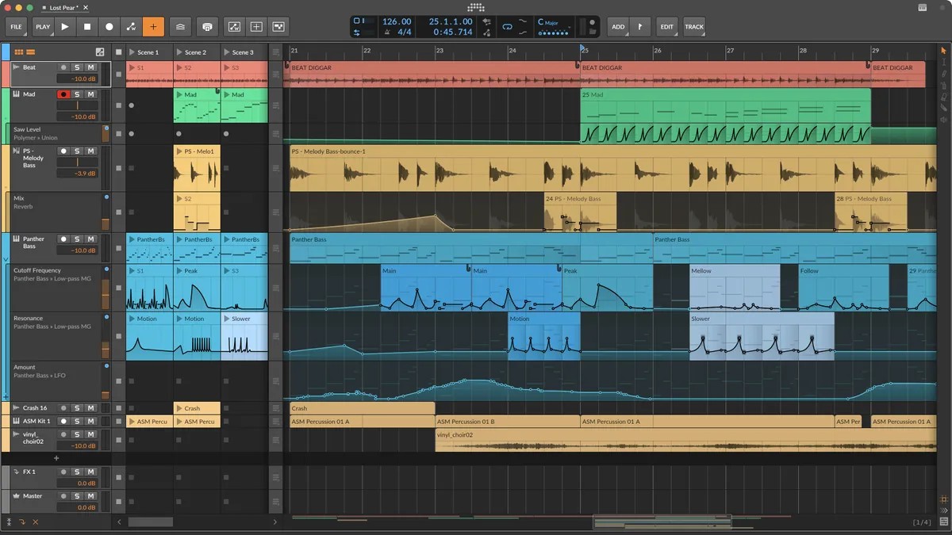Screen dimensions: 952x535
Task: Click the ADD button
Action: click(618, 27)
